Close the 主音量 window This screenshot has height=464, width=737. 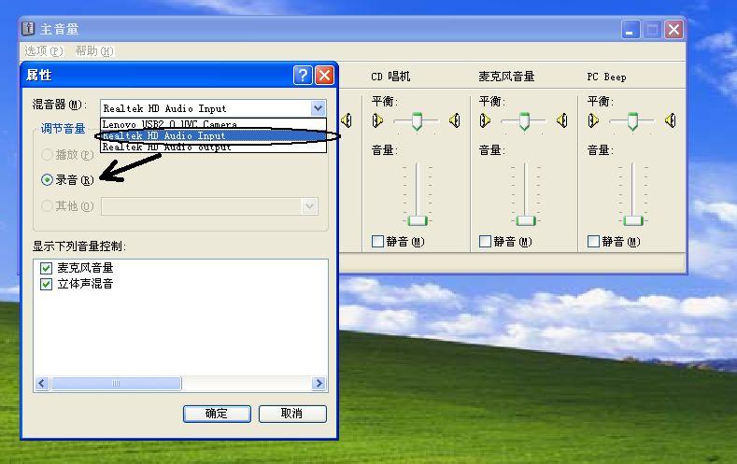coord(673,30)
